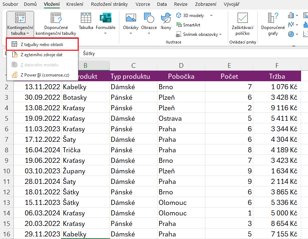Select Z Power BI (comsense.cz) option
The height and width of the screenshot is (239, 308).
[44, 75]
